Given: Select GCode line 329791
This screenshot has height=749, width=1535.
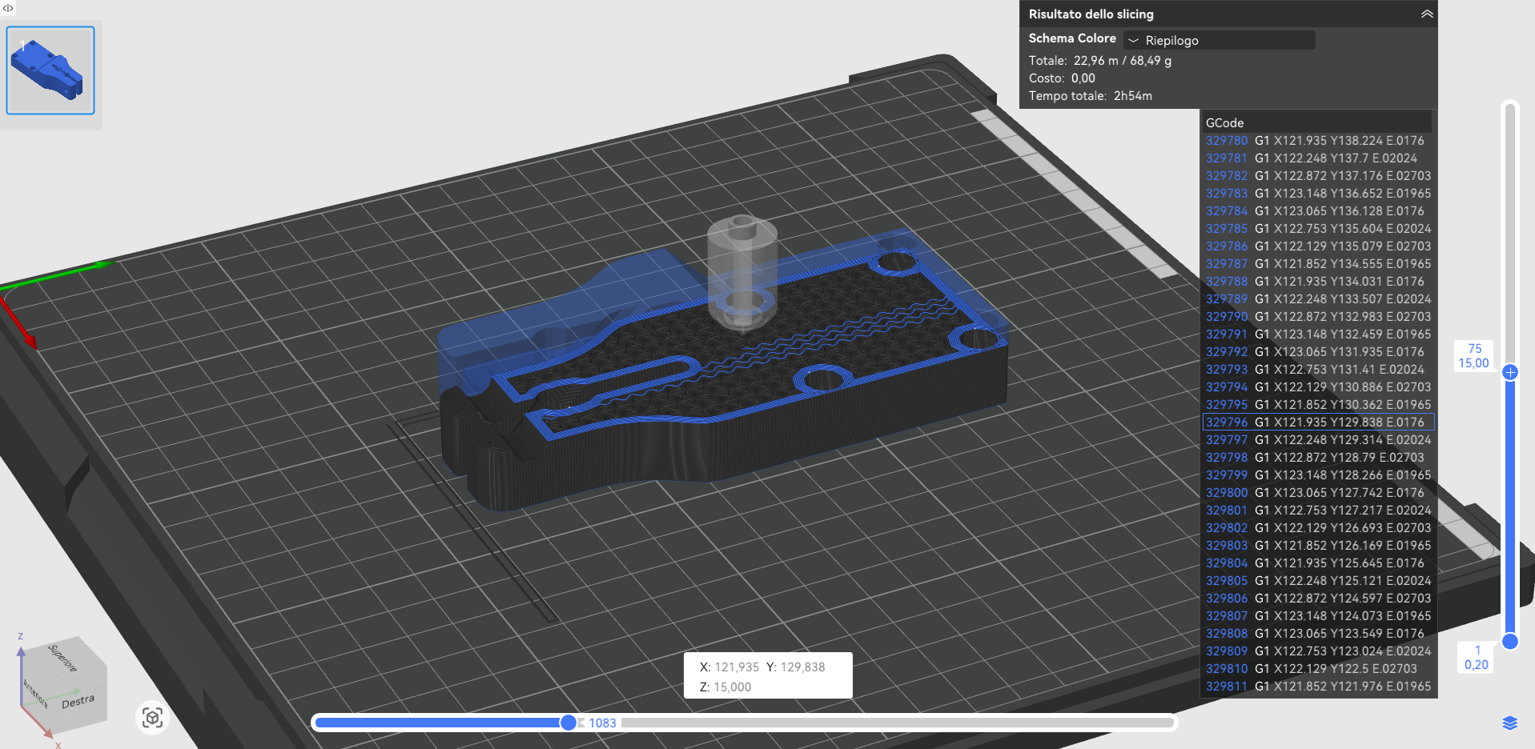Looking at the screenshot, I should coord(1318,334).
